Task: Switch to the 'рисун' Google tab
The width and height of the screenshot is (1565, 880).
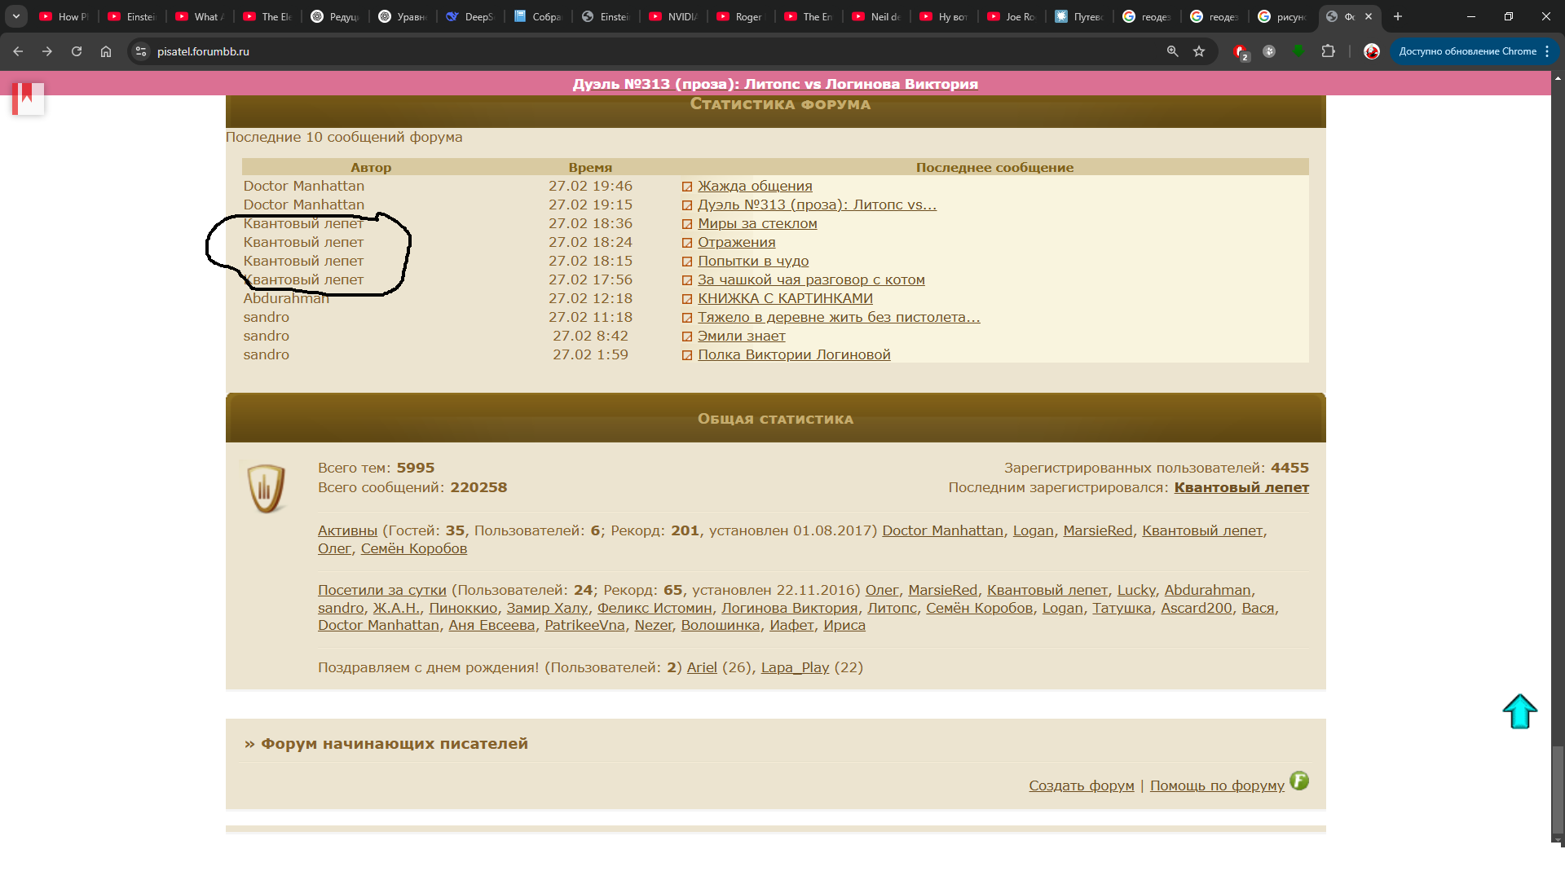Action: (1282, 16)
